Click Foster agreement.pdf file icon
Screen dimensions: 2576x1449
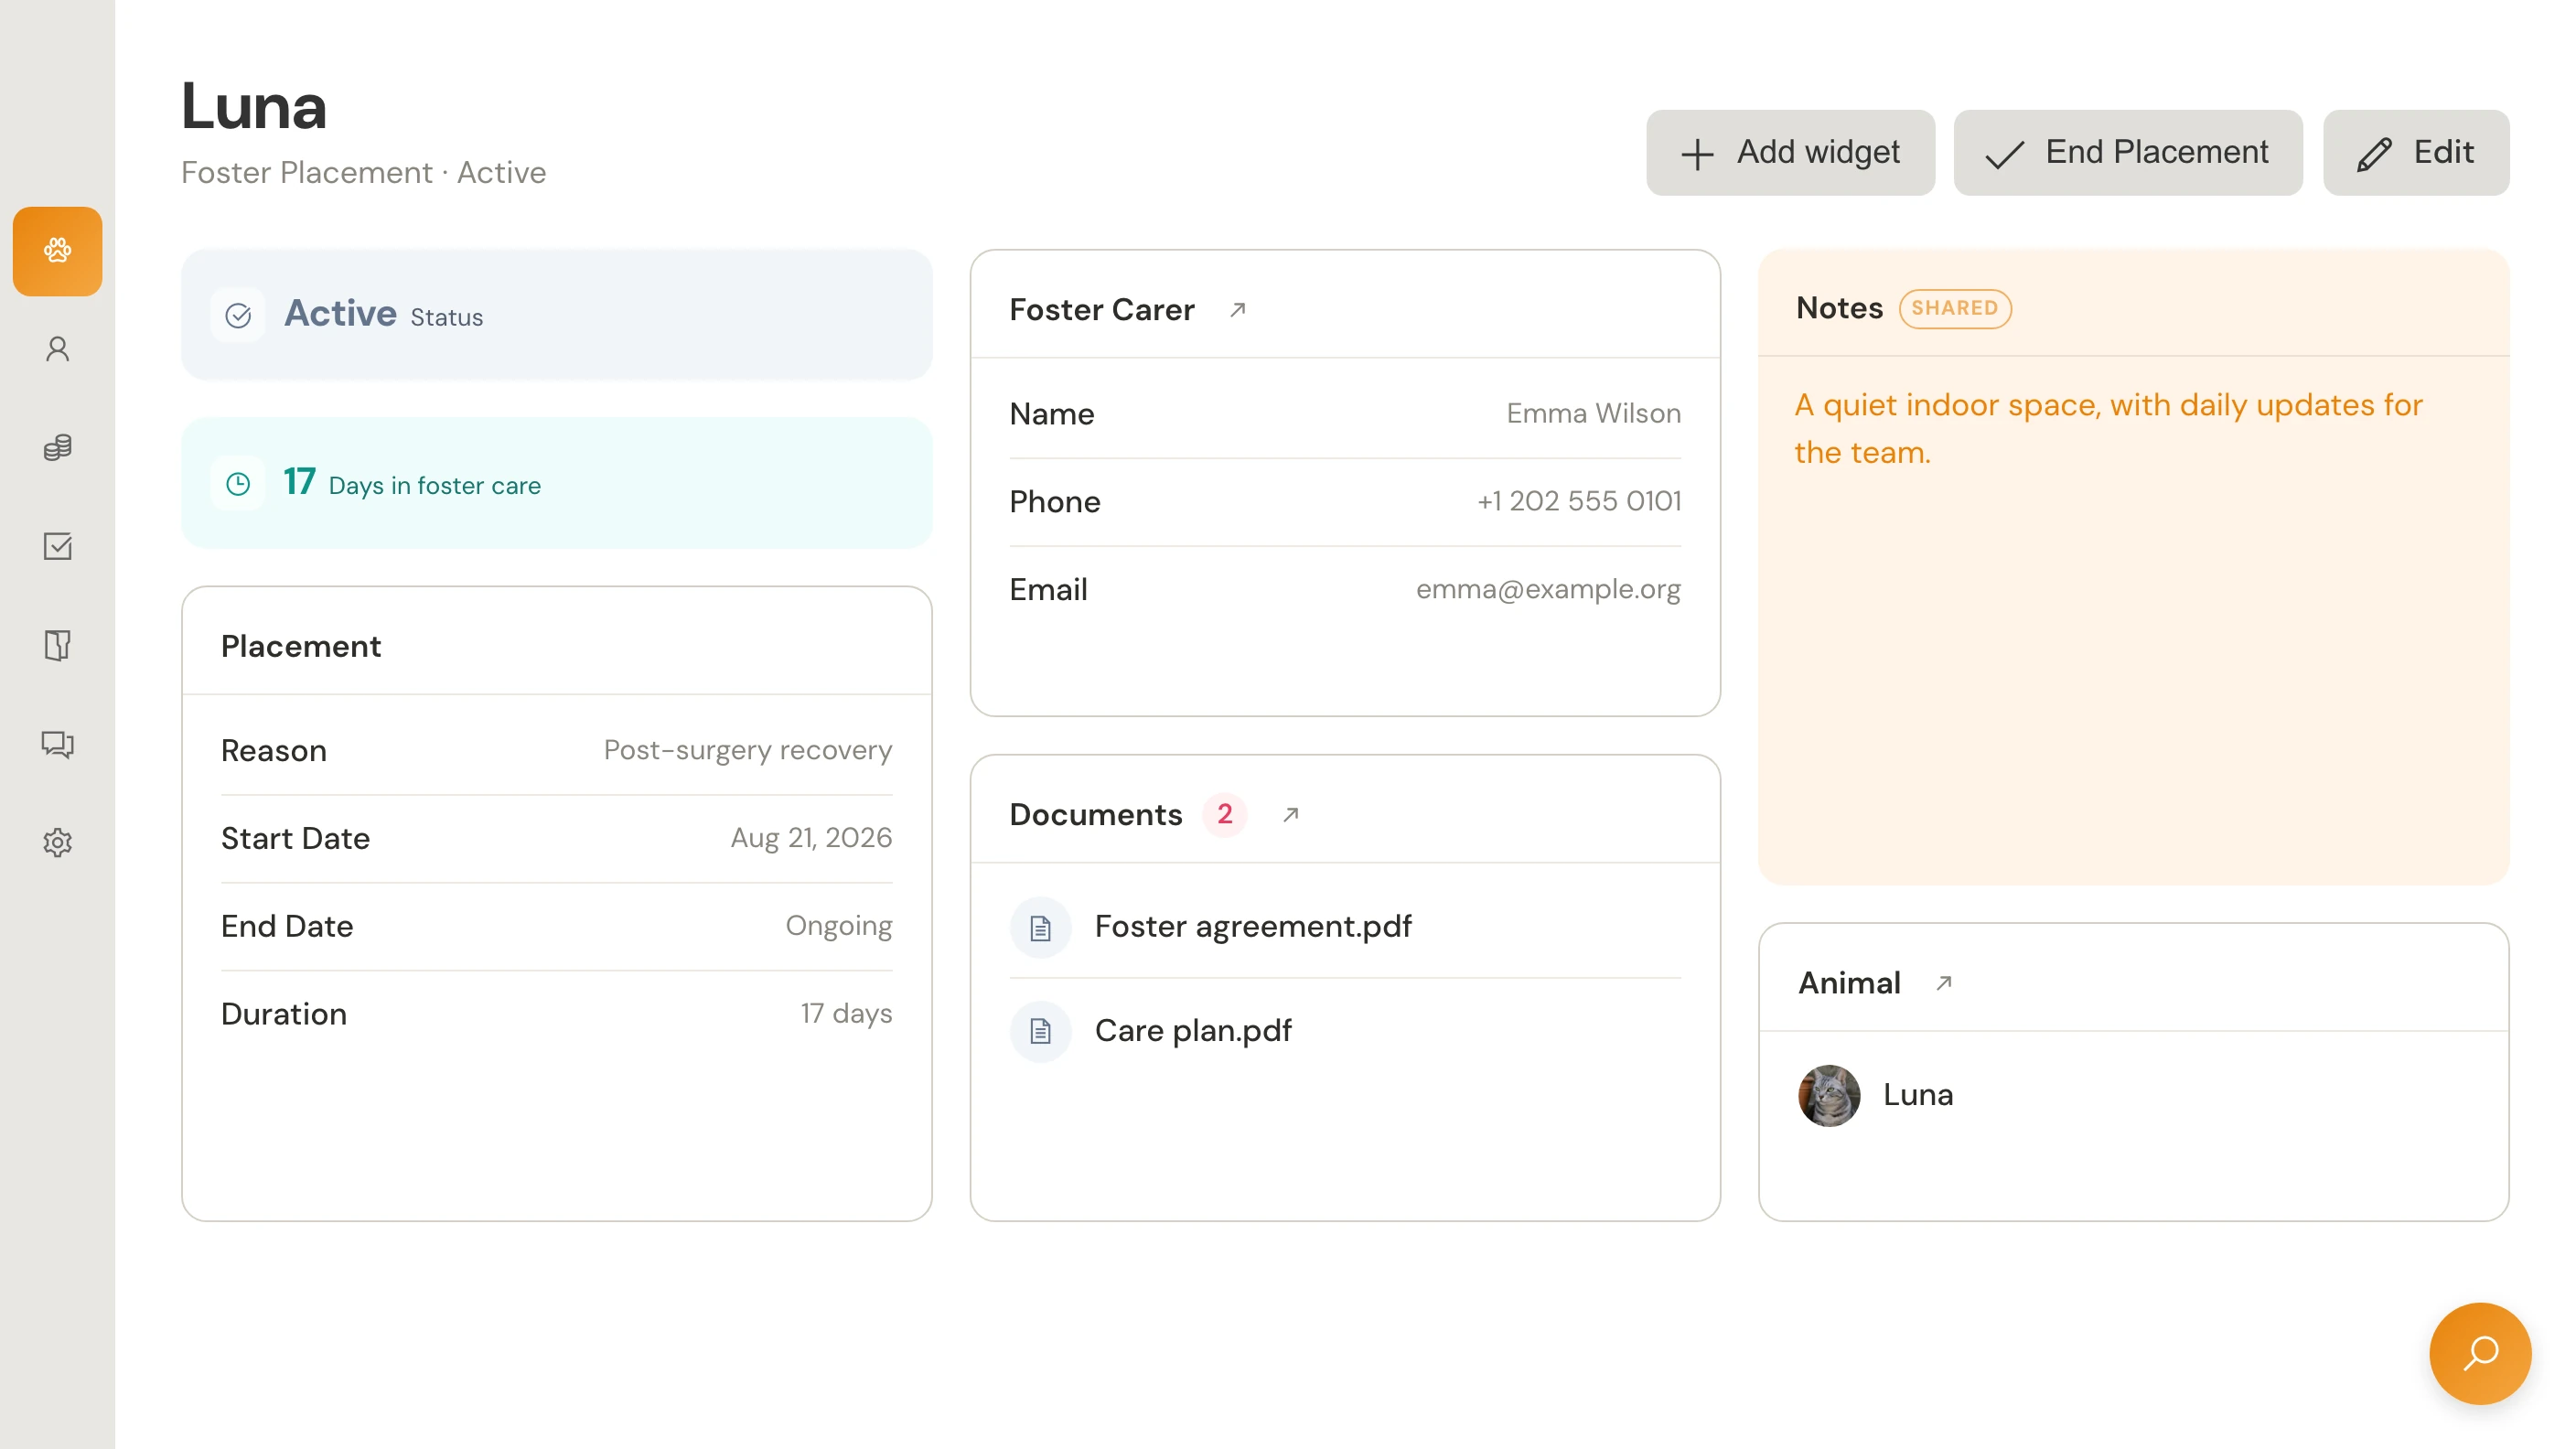tap(1040, 927)
